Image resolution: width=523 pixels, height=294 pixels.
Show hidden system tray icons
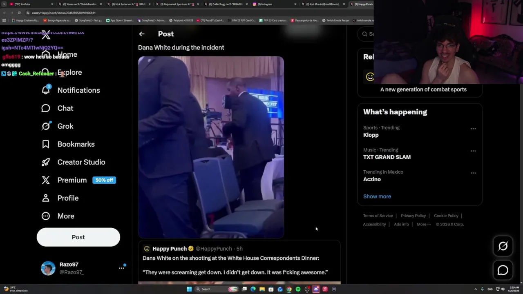point(476,289)
